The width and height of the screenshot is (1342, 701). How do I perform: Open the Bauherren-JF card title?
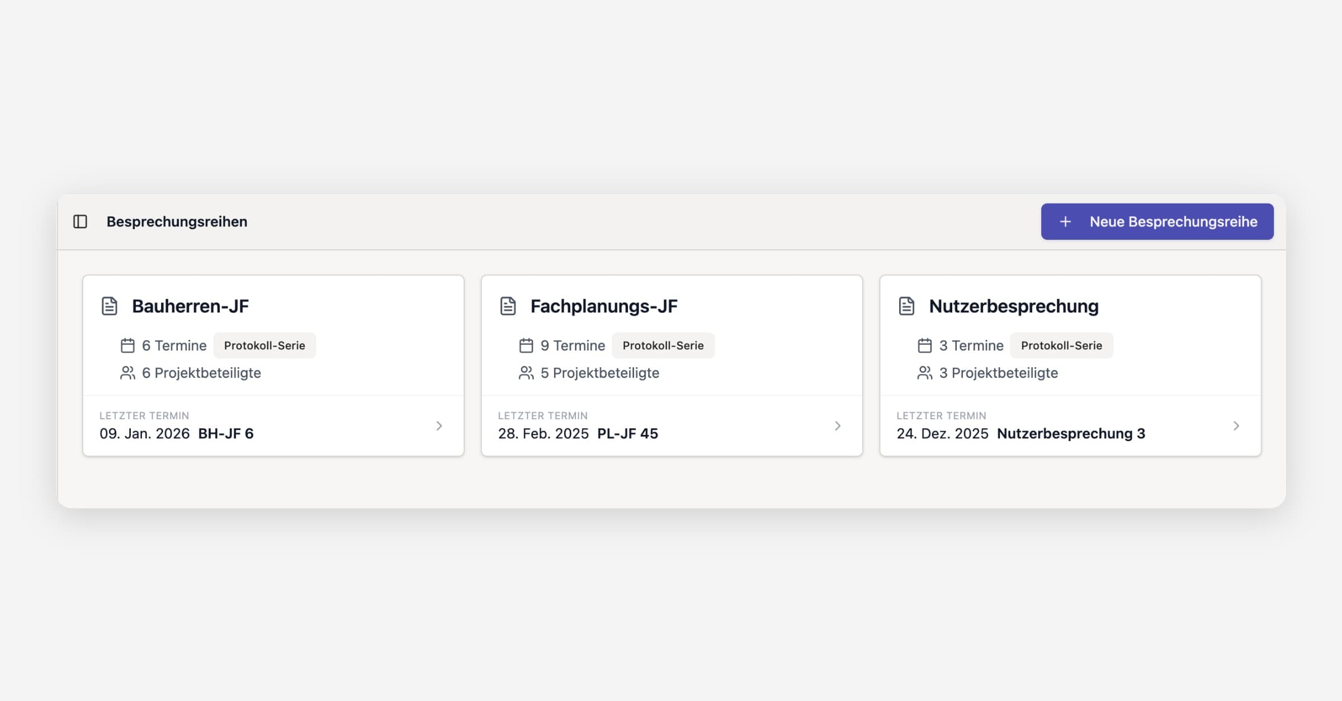click(190, 306)
